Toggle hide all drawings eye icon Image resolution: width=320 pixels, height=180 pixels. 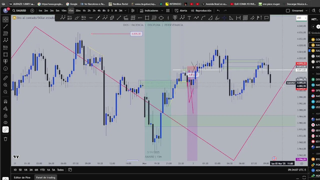[5, 122]
